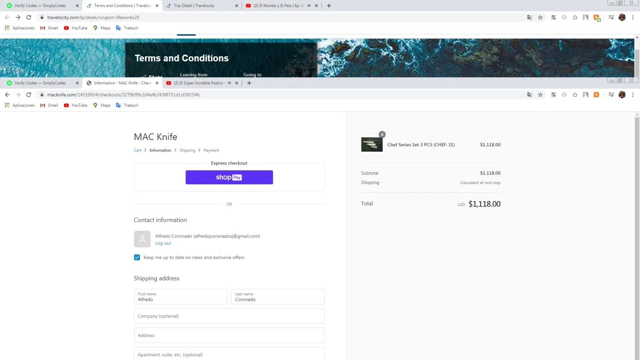Open profile avatar in the MAC Knife window
The width and height of the screenshot is (640, 360).
point(622,95)
